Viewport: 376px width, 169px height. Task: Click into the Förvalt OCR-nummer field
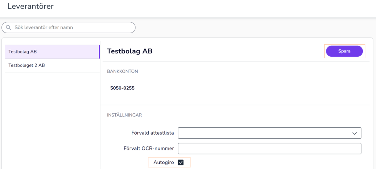pos(269,149)
